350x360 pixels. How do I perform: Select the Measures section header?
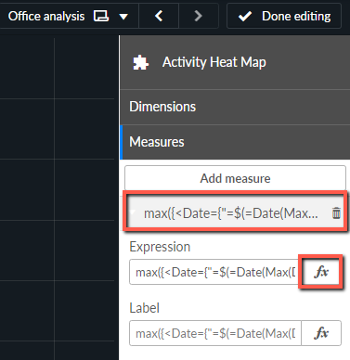(235, 142)
